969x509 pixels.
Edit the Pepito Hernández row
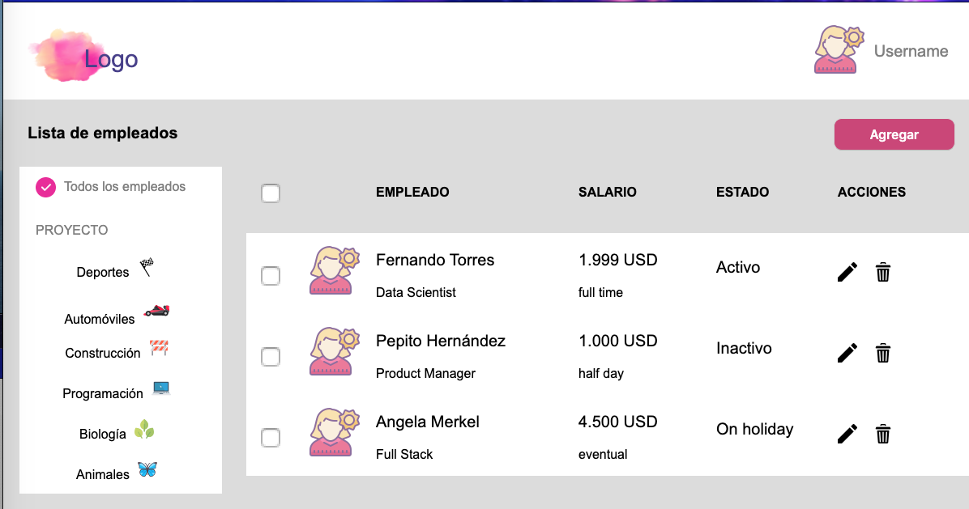(847, 353)
